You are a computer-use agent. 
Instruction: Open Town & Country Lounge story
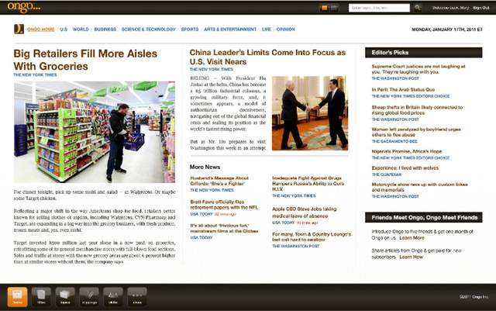(312, 237)
